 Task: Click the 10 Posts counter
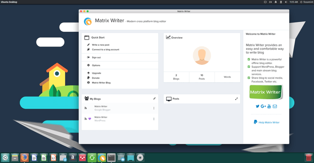coord(202,77)
